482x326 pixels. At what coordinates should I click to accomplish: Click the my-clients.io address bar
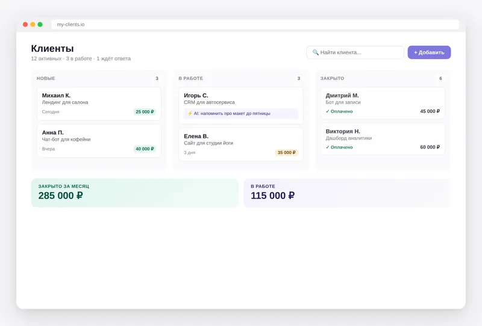(255, 24)
